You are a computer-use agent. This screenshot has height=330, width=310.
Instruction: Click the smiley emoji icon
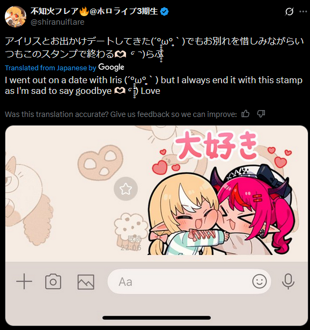[x=259, y=281]
